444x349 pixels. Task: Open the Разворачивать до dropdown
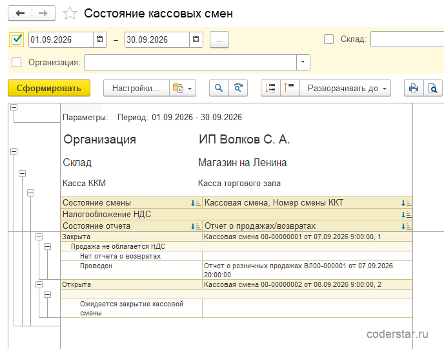(x=345, y=88)
